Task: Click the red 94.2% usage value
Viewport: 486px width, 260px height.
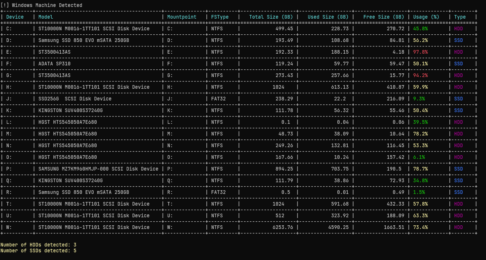Action: (x=420, y=75)
